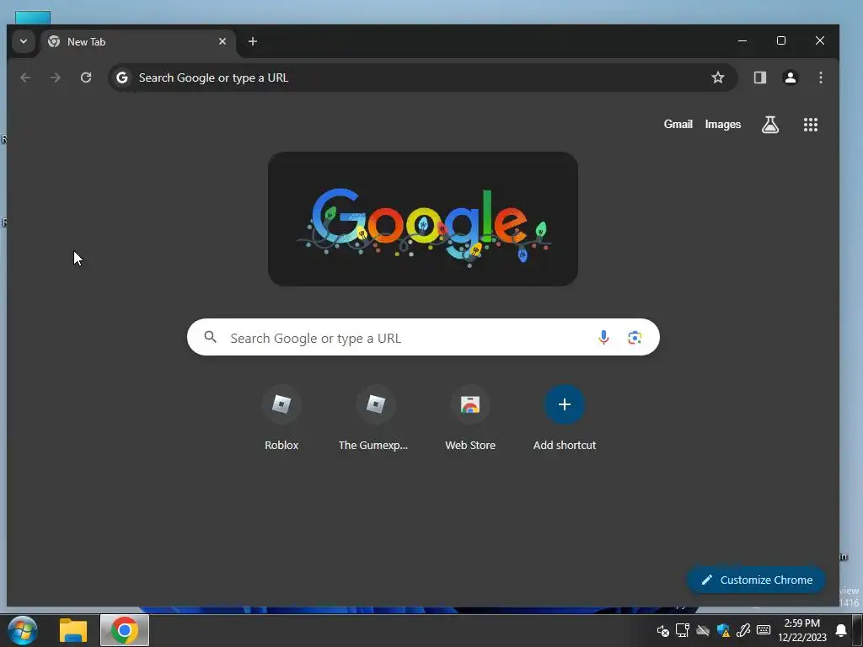Viewport: 863px width, 647px height.
Task: Open the touch keyboard tray icon
Action: 764,630
